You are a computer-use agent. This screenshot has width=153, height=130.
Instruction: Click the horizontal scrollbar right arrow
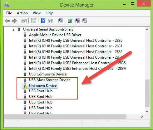142,117
